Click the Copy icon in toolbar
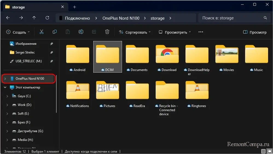 (55, 32)
